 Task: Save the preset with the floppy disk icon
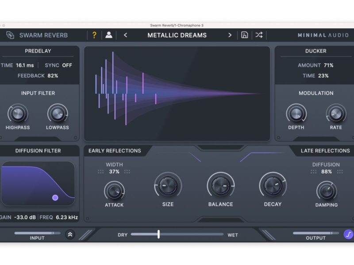pyautogui.click(x=244, y=35)
